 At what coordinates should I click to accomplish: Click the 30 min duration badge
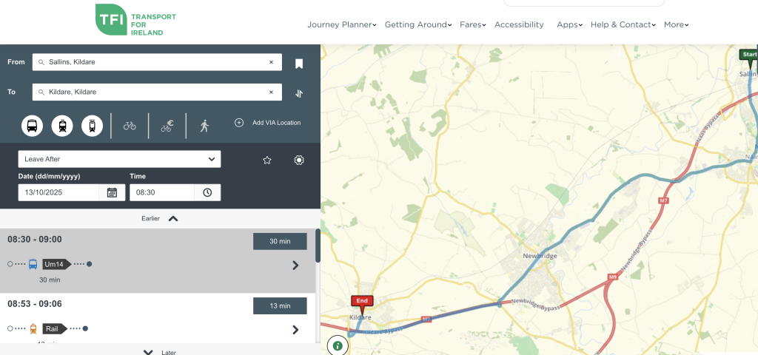[280, 241]
